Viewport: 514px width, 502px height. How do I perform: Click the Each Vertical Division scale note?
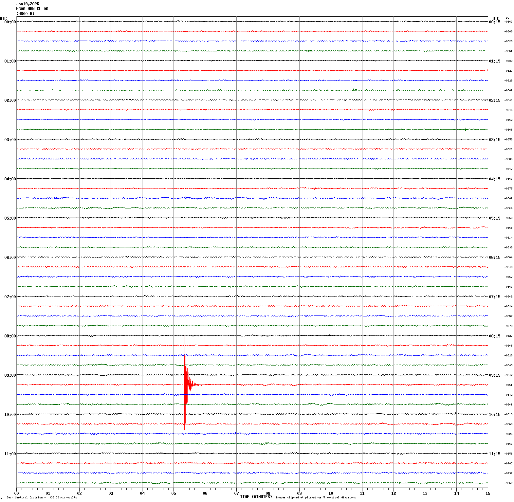coord(42,497)
